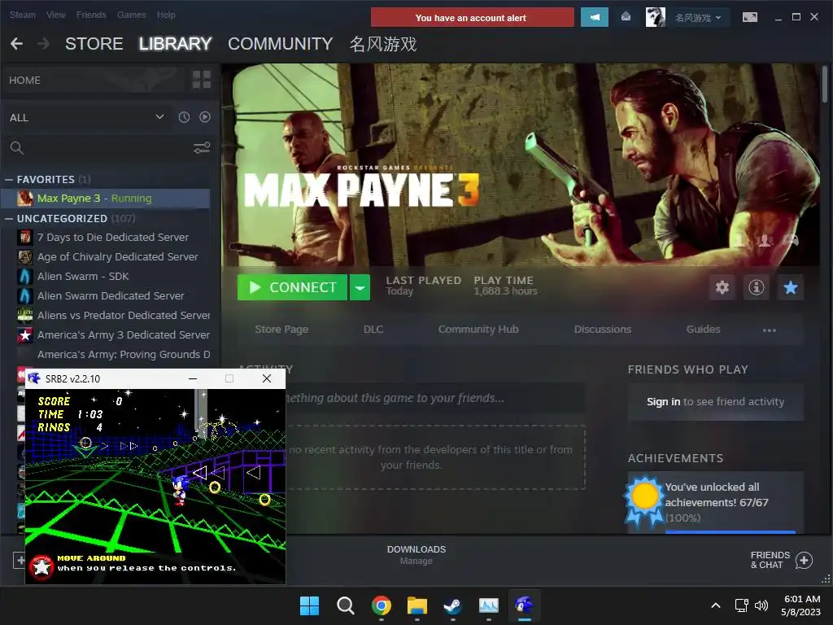Viewport: 833px width, 625px height.
Task: Open the Help menu
Action: pyautogui.click(x=166, y=15)
